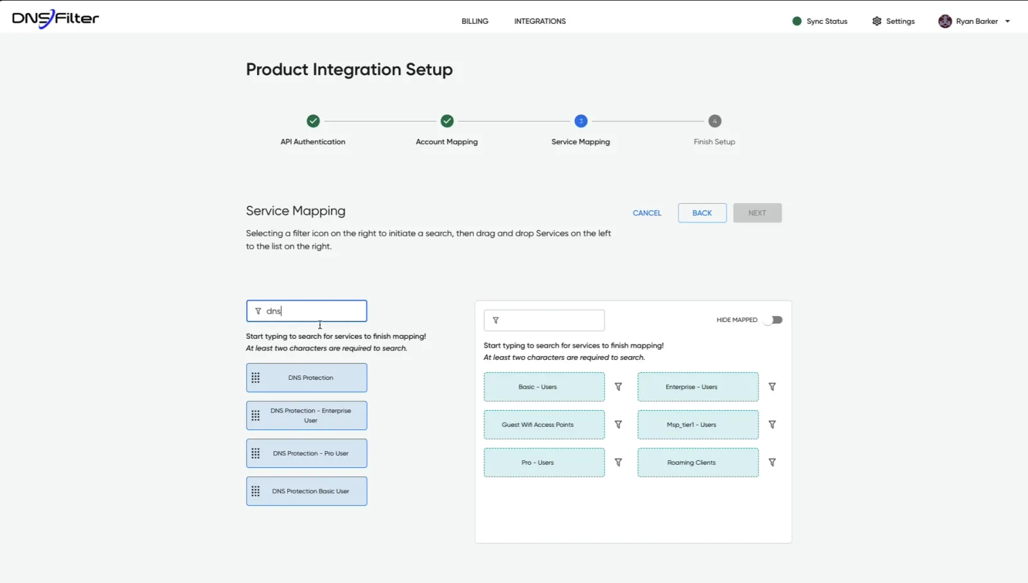Select the Msp_tier1 - Users target box
This screenshot has width=1028, height=583.
pyautogui.click(x=698, y=425)
